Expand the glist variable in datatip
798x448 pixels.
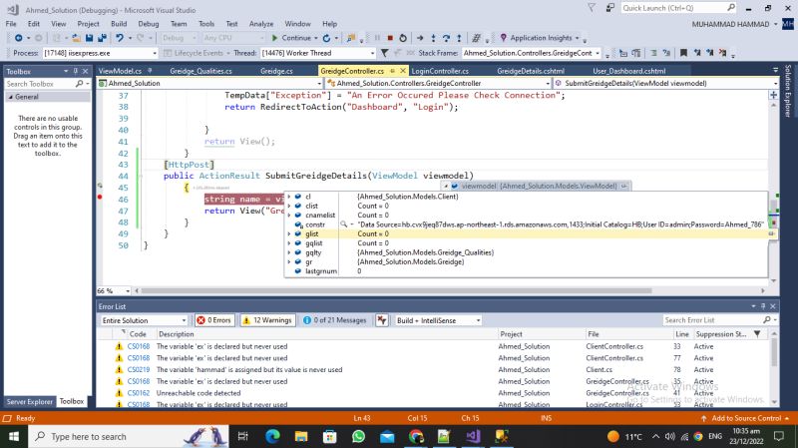pyautogui.click(x=289, y=234)
